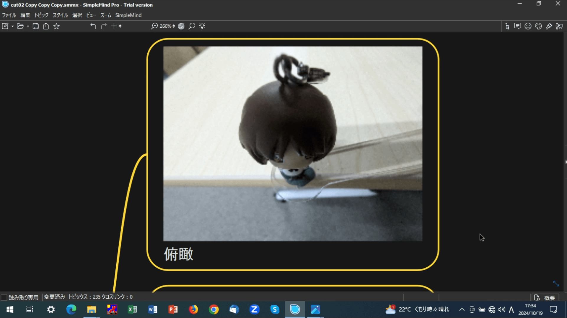Open Google Chrome from taskbar
Image resolution: width=567 pixels, height=318 pixels.
coord(214,309)
